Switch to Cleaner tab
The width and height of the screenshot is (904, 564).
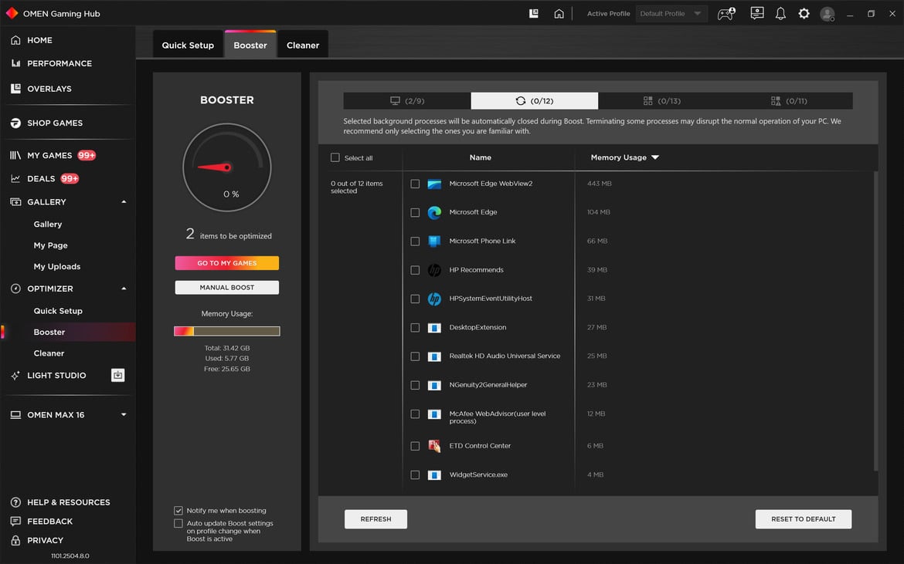click(303, 45)
